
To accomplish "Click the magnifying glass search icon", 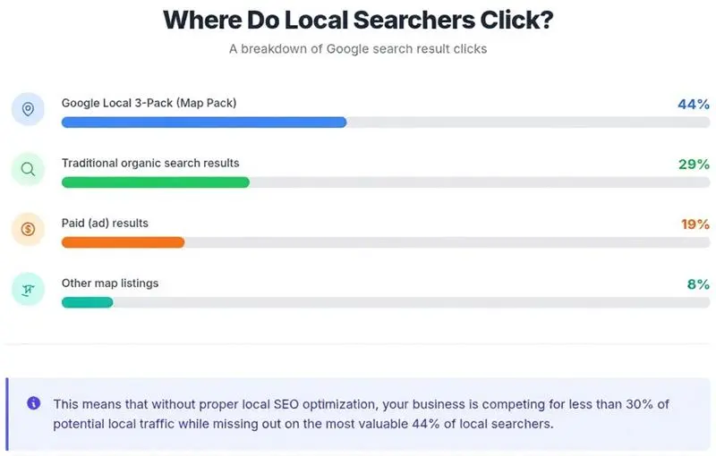I will [x=28, y=169].
